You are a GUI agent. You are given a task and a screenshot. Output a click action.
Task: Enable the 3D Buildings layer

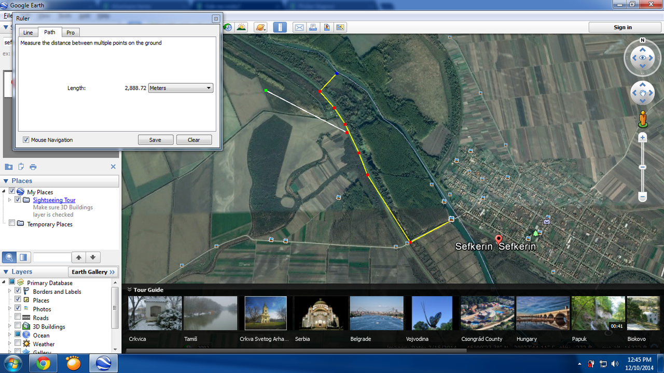(x=18, y=326)
